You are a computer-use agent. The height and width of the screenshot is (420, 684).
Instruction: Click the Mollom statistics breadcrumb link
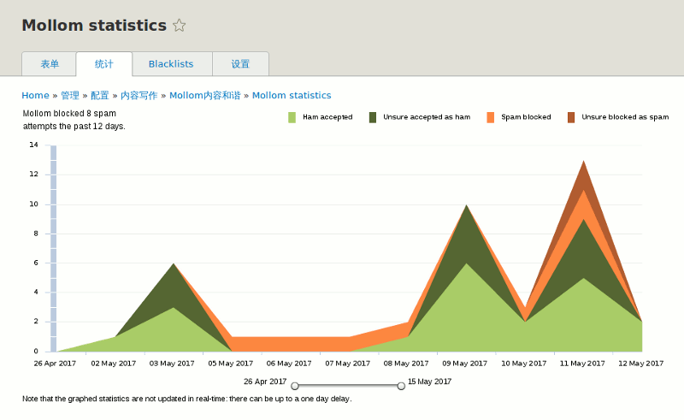click(x=292, y=95)
